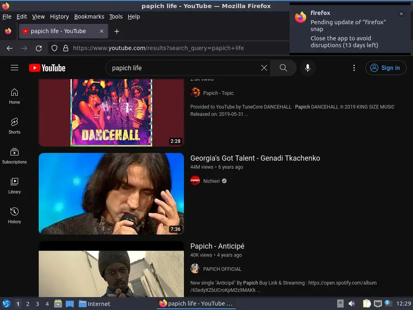Click the network tray icon
The height and width of the screenshot is (310, 413).
[x=378, y=304]
